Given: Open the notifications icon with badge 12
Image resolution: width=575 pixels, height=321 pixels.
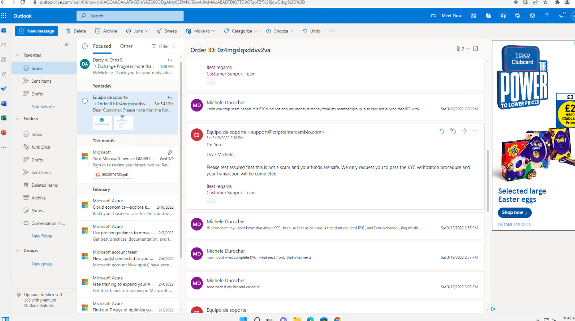Looking at the screenshot, I should pyautogui.click(x=562, y=16).
